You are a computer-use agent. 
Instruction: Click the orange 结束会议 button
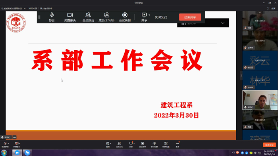269,145
